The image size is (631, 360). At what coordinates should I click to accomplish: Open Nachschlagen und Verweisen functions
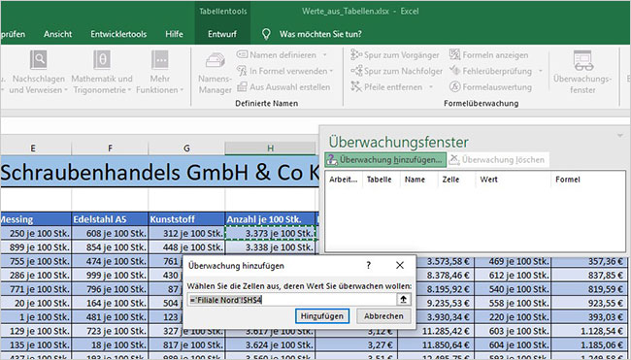pos(38,73)
